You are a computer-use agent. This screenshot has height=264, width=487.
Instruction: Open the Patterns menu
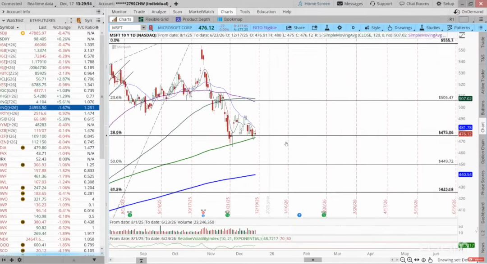[459, 27]
